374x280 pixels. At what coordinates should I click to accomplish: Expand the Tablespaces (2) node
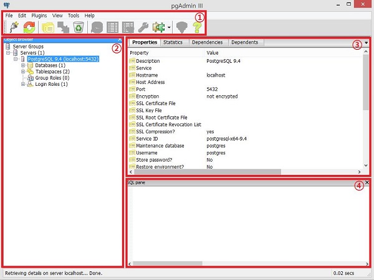click(23, 72)
